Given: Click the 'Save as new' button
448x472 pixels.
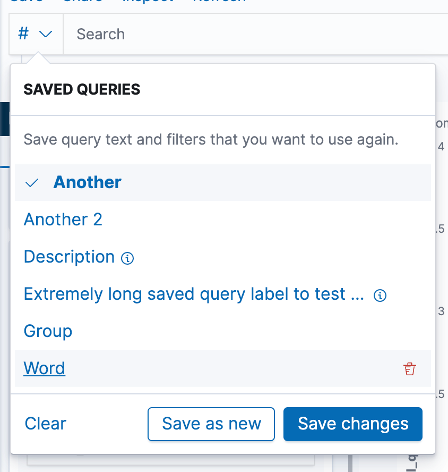Looking at the screenshot, I should (x=211, y=424).
